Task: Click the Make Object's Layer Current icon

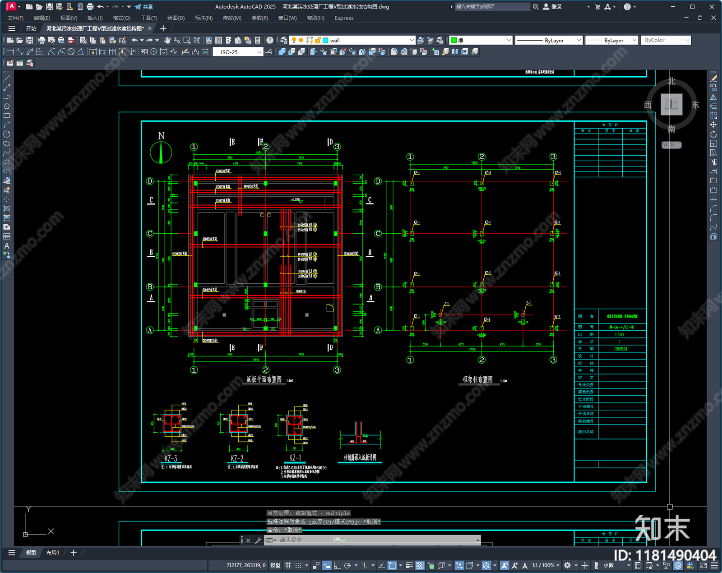Action: coord(421,40)
